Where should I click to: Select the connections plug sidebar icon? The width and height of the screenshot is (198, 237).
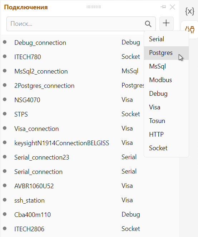pos(190,29)
